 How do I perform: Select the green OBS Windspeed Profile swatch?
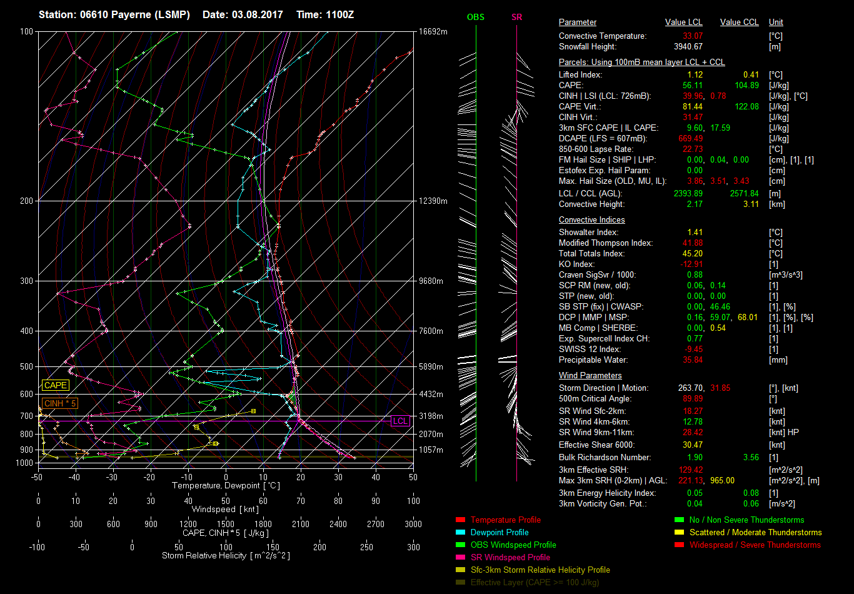click(461, 545)
